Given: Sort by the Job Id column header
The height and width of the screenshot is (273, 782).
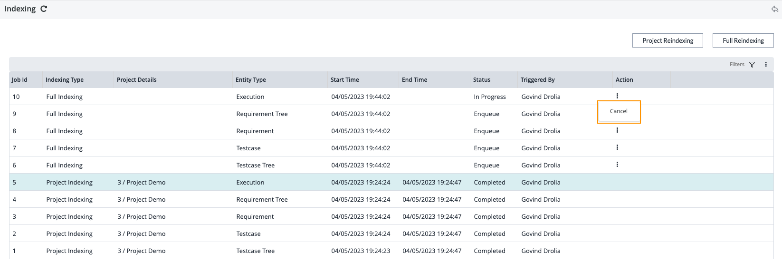Looking at the screenshot, I should [20, 80].
